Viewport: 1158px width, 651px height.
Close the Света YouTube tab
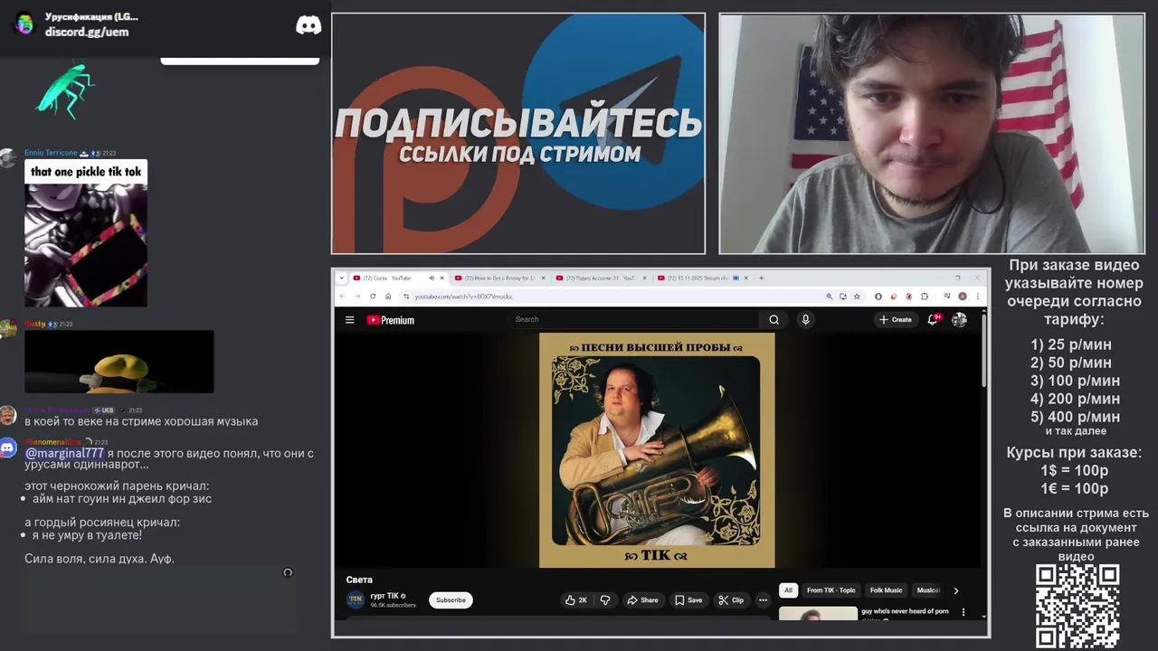442,278
